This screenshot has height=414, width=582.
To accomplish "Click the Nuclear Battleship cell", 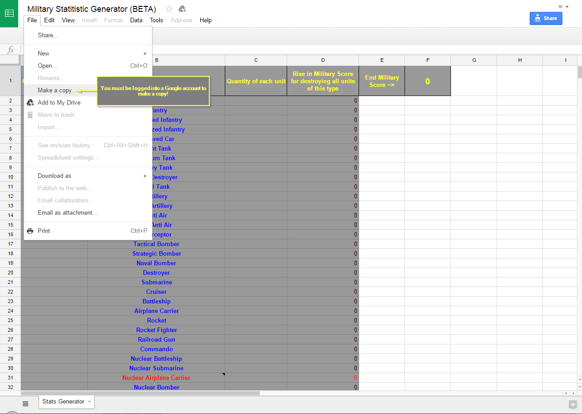I will (x=157, y=359).
